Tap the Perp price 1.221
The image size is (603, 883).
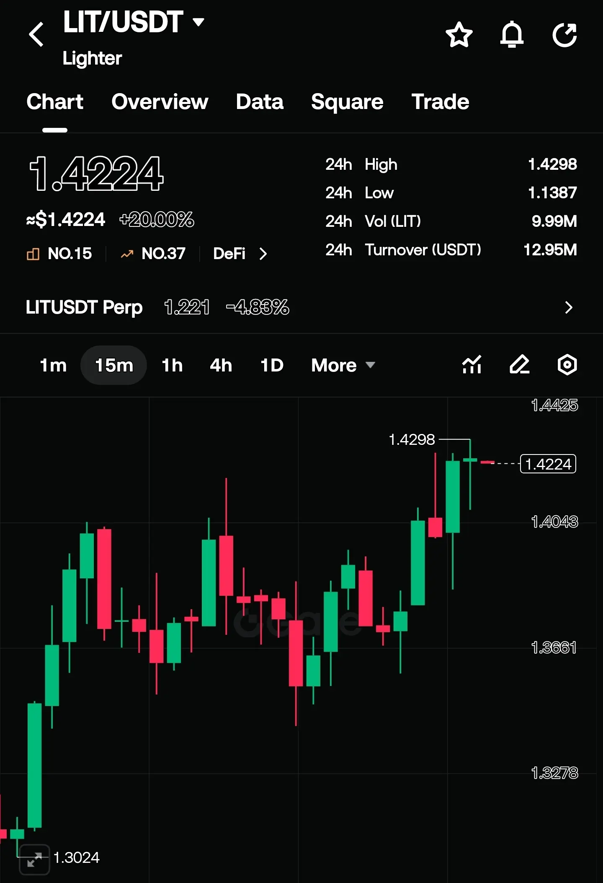(187, 307)
